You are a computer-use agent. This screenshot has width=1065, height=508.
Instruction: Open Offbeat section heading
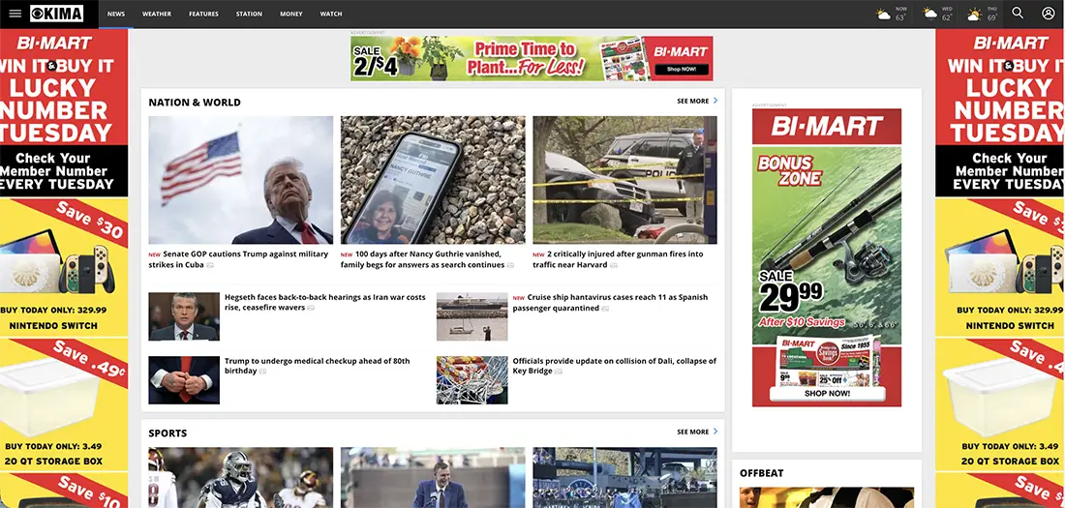761,473
